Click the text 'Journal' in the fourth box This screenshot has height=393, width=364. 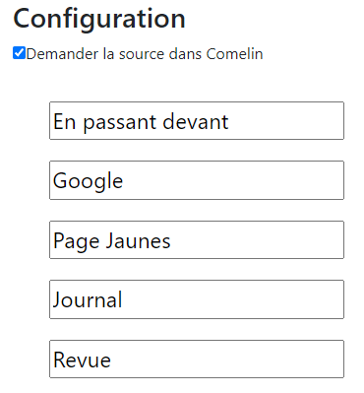(x=88, y=300)
